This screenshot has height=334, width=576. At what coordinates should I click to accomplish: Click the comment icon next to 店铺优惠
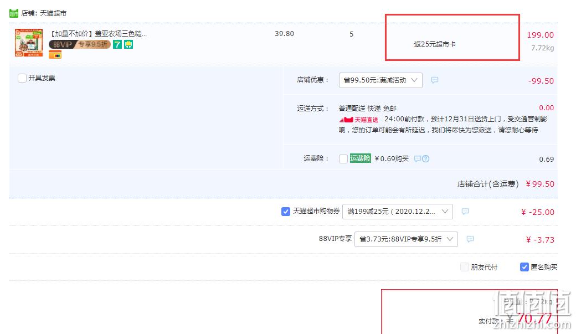435,80
